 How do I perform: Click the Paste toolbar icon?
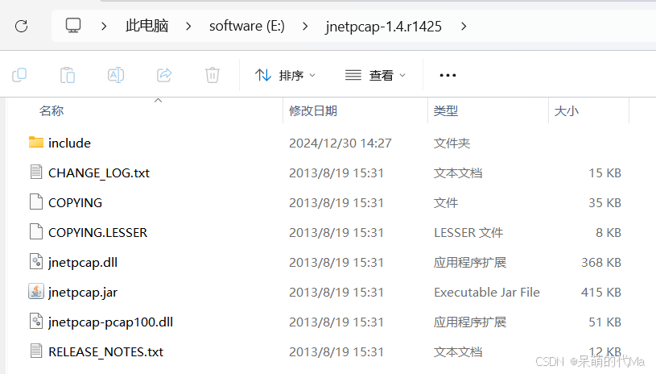pyautogui.click(x=68, y=76)
